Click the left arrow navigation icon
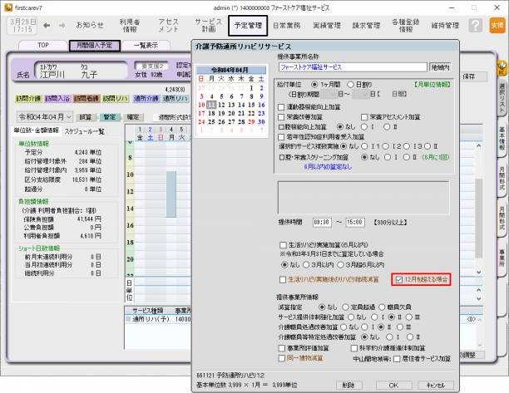Viewport: 509px width, 393px height. tap(47, 26)
